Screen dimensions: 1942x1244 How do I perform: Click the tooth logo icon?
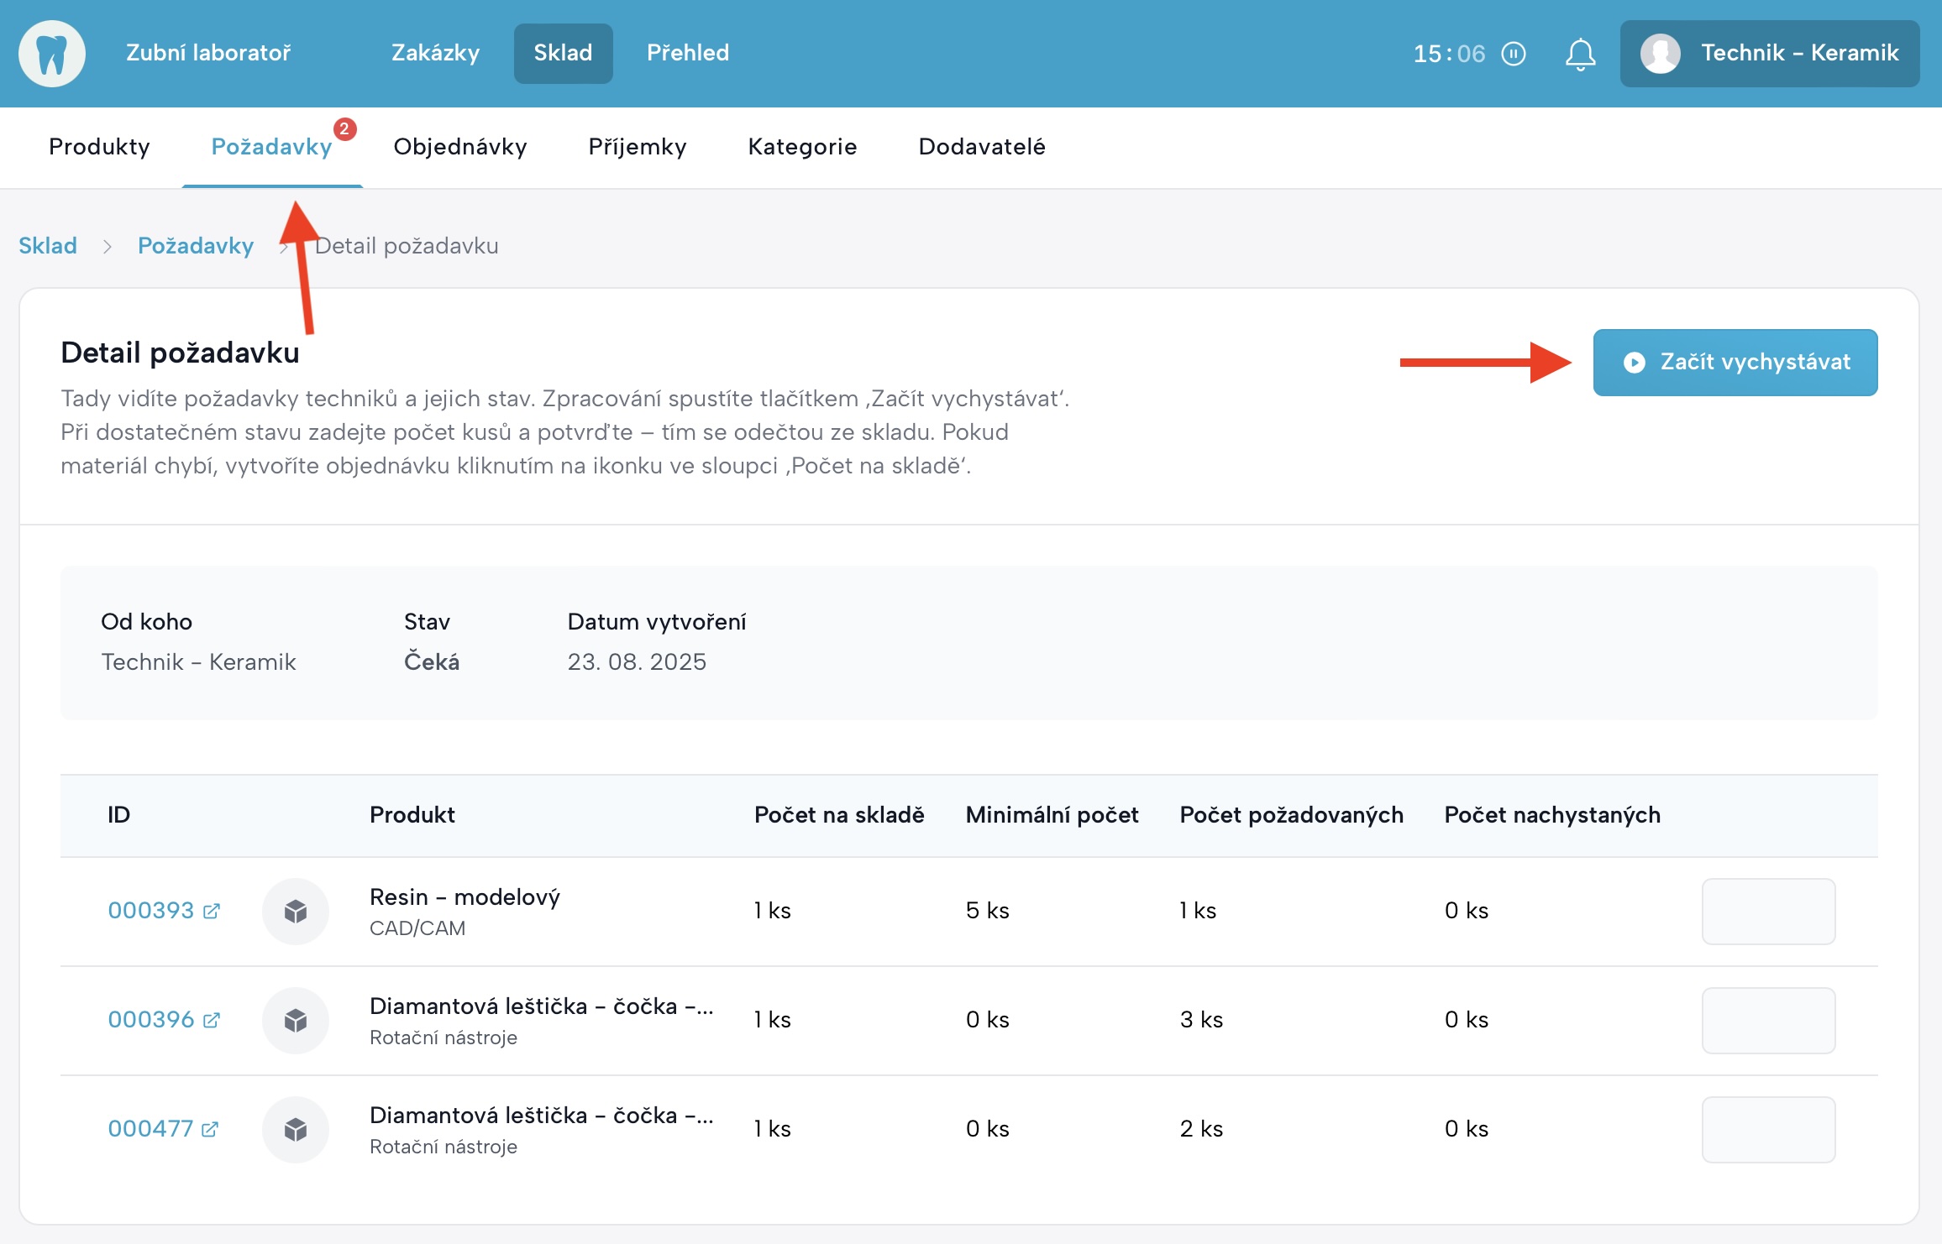pyautogui.click(x=52, y=54)
